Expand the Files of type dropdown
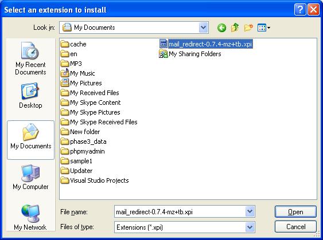This screenshot has height=240, width=323. (x=250, y=227)
